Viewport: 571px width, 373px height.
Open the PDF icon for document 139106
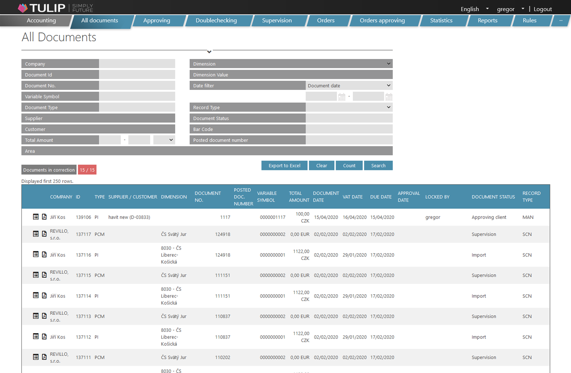pos(44,217)
